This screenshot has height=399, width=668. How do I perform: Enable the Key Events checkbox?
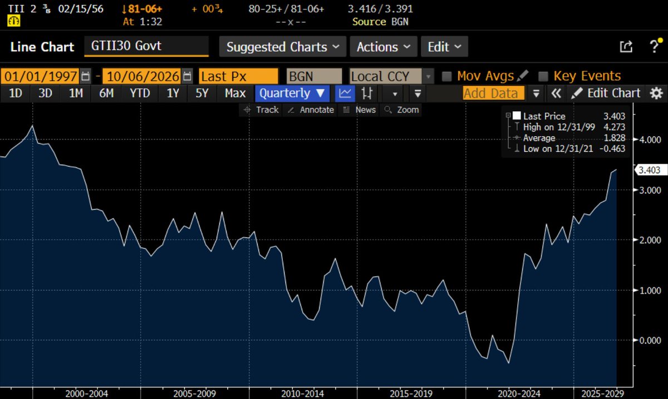[x=543, y=76]
